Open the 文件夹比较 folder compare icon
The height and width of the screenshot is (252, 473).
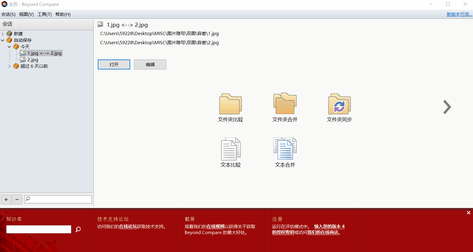point(230,104)
